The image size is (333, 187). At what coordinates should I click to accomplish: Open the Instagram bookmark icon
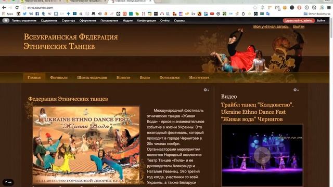[x=19, y=14]
